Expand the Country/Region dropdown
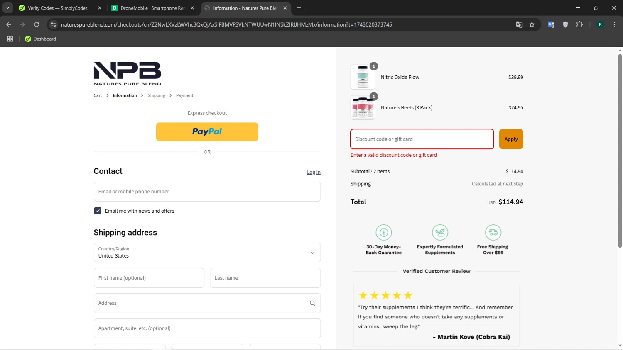Image resolution: width=623 pixels, height=350 pixels. pyautogui.click(x=207, y=253)
